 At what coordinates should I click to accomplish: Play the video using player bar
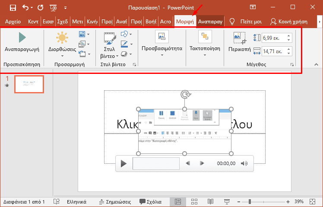123,163
